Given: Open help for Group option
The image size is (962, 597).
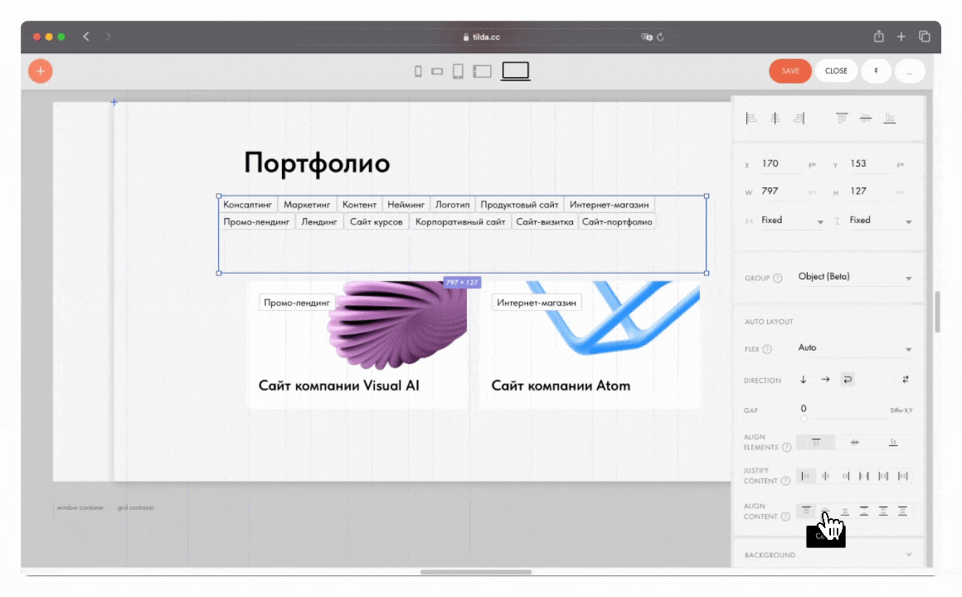Looking at the screenshot, I should (x=777, y=278).
